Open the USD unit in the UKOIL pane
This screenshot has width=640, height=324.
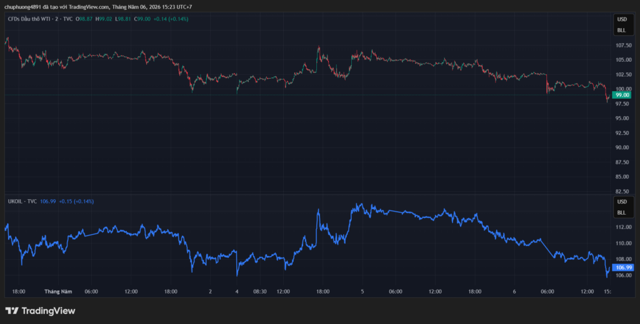(622, 202)
